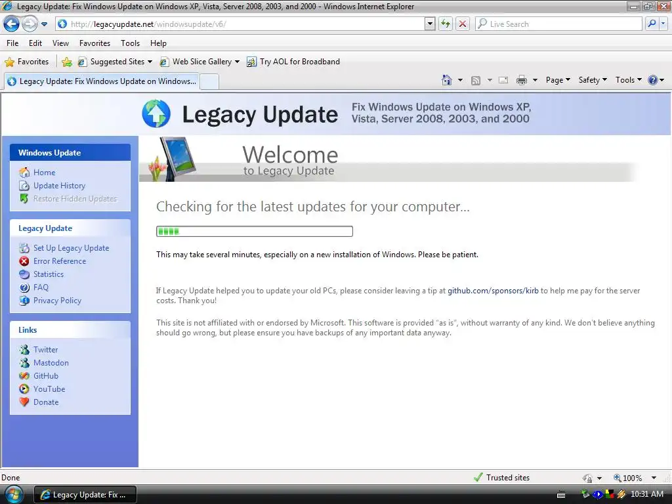
Task: Click the YouTube sidebar icon
Action: pos(24,389)
